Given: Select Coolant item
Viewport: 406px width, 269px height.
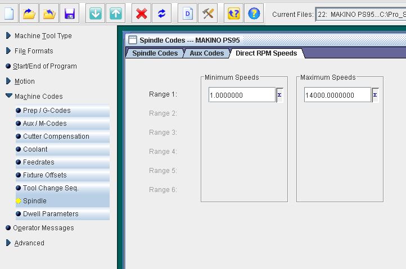Looking at the screenshot, I should click(x=62, y=149).
